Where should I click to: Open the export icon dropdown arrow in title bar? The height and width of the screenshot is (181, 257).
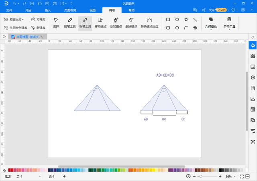point(66,4)
